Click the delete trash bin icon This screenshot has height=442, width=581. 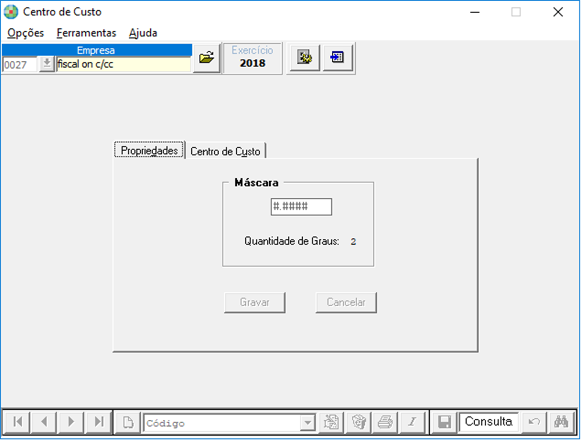(359, 422)
